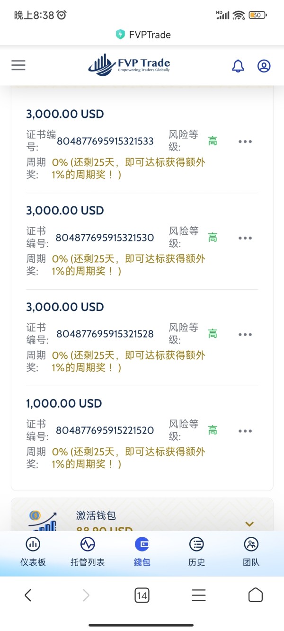
Task: Open the browser menu icon
Action: pos(198,595)
